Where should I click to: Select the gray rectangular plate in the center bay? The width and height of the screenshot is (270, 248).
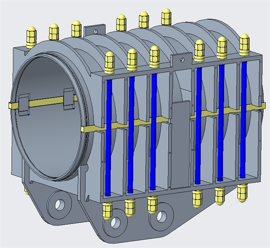[x=181, y=144]
